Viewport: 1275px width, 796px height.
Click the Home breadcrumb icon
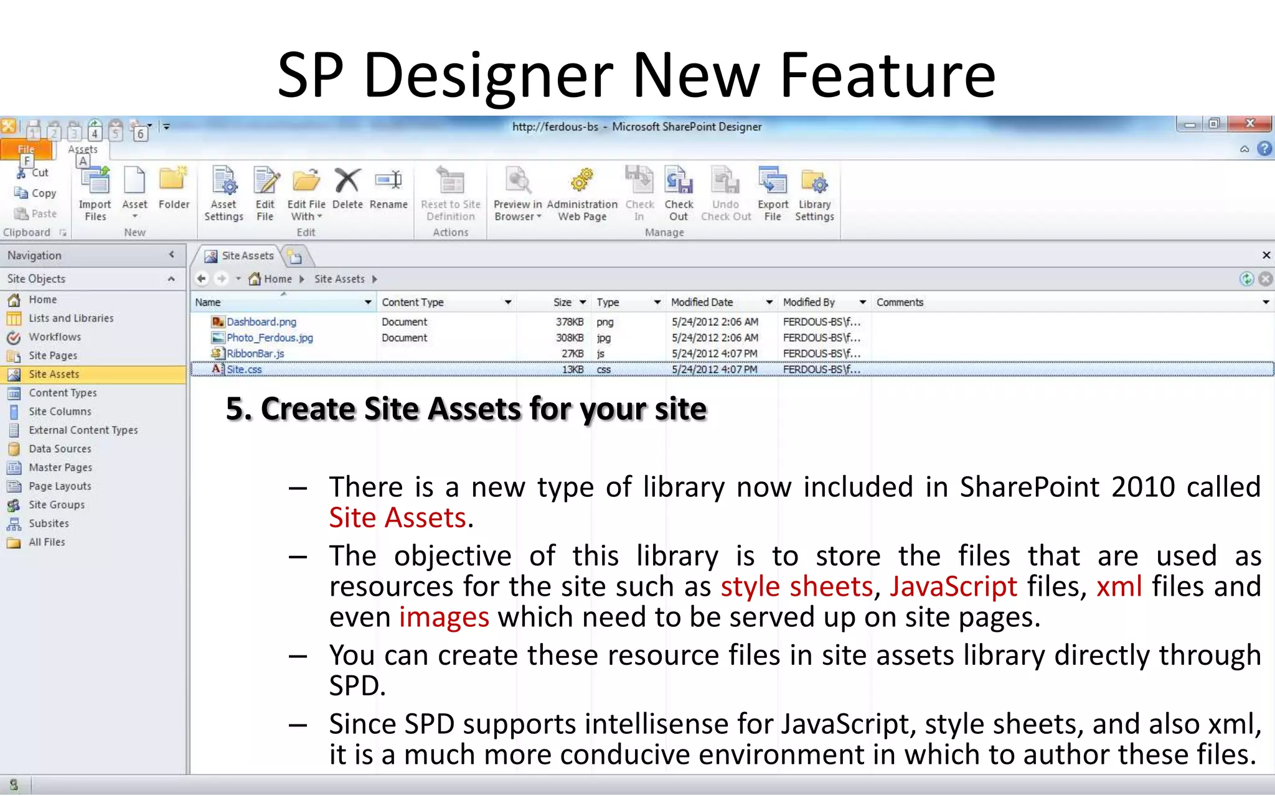click(x=255, y=279)
